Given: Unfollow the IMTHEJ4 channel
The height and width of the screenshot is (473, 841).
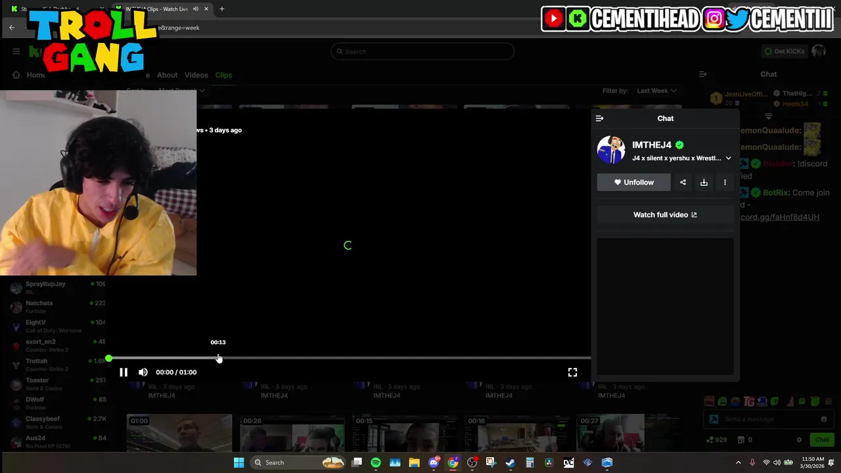Looking at the screenshot, I should click(634, 182).
